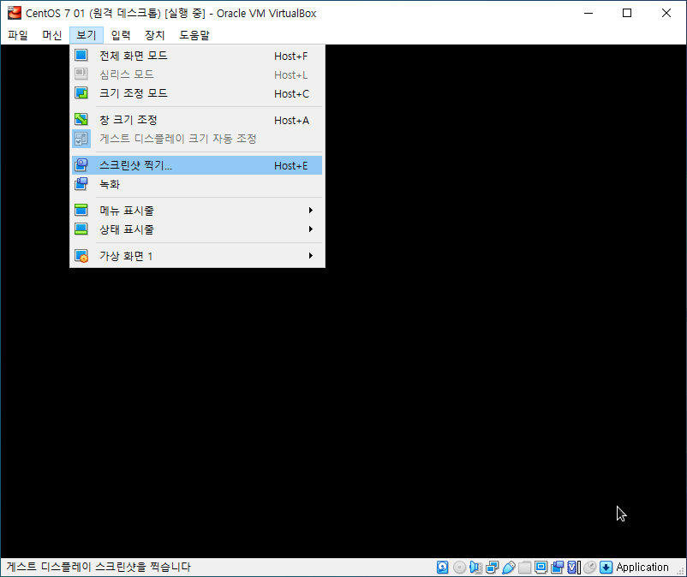Click the Host+E shortcut text

pos(291,166)
